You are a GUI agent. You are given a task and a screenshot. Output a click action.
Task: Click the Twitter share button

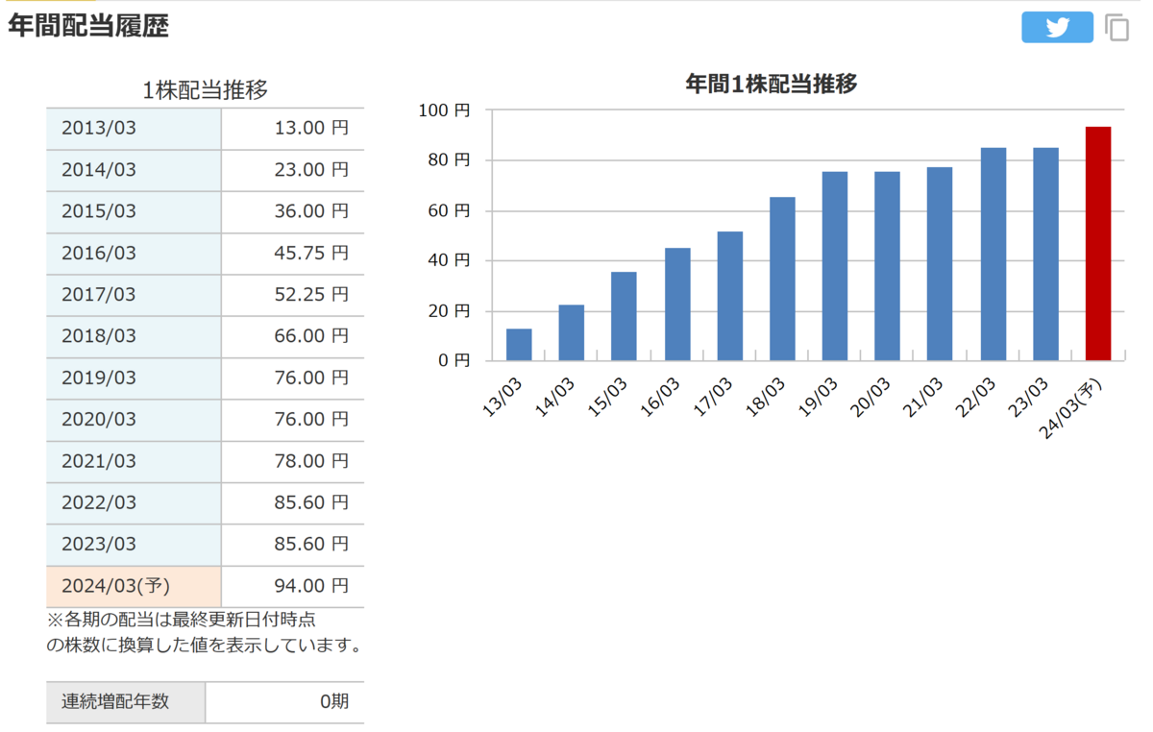(1057, 27)
